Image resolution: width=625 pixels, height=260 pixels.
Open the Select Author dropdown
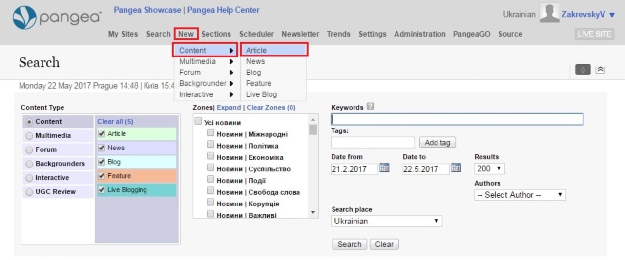tap(520, 195)
